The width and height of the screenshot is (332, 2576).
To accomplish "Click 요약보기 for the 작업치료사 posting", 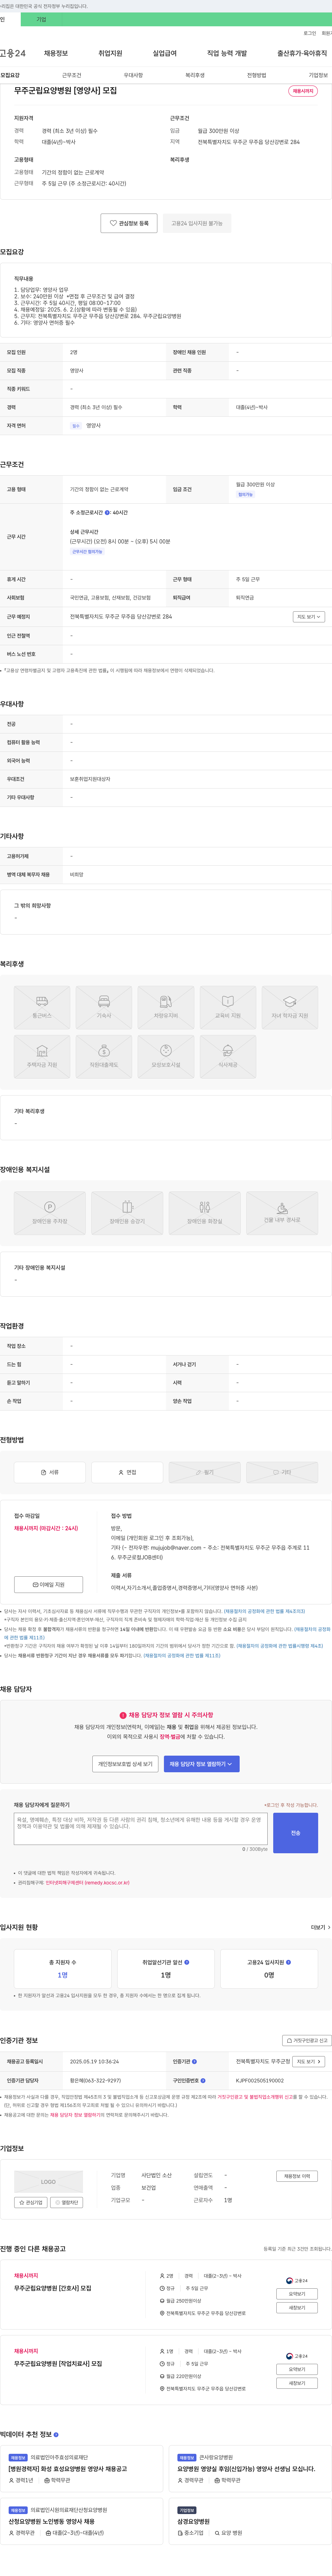I will coord(297,2369).
